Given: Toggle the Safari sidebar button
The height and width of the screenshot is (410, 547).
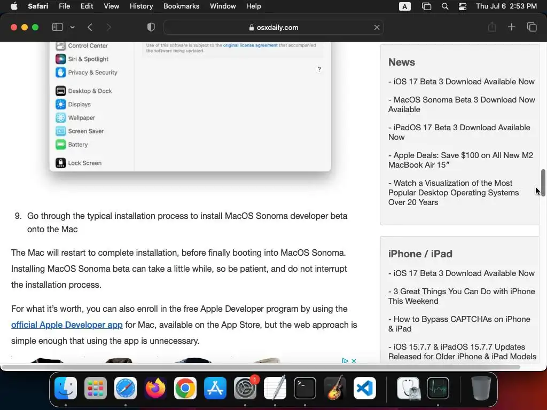Looking at the screenshot, I should point(57,27).
